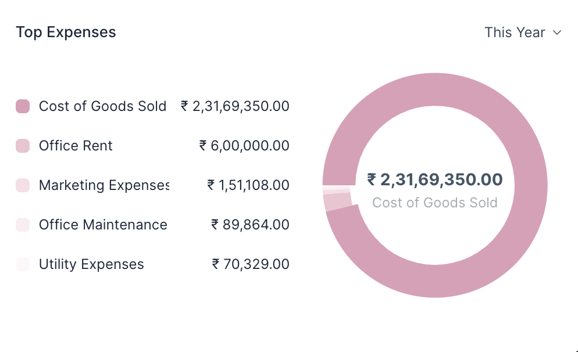578x352 pixels.
Task: Click the Top Expenses widget title
Action: pos(66,33)
